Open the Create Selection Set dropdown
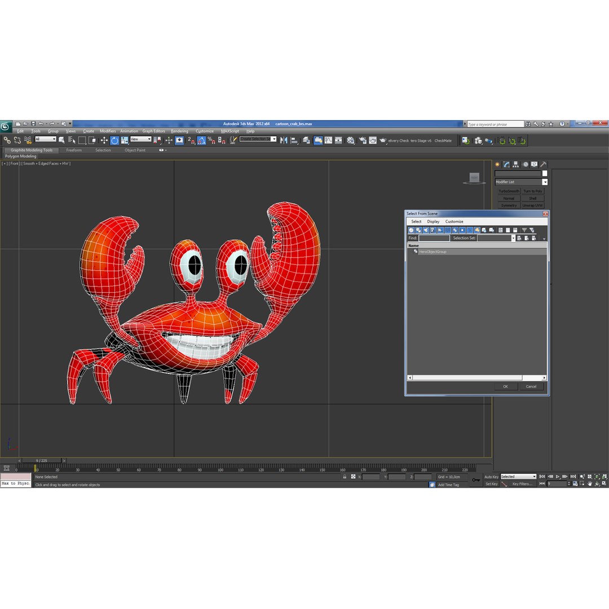The width and height of the screenshot is (609, 609). (258, 139)
